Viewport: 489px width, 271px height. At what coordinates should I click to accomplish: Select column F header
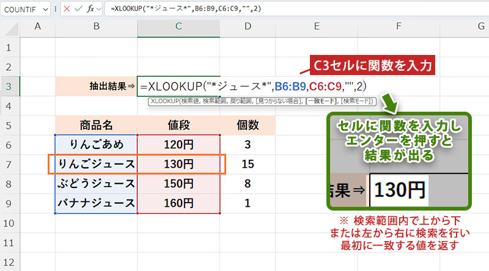(399, 26)
